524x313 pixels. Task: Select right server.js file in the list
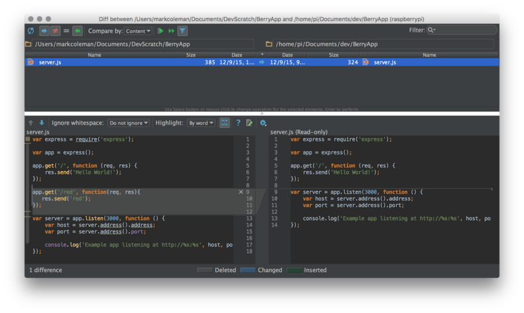tap(385, 62)
